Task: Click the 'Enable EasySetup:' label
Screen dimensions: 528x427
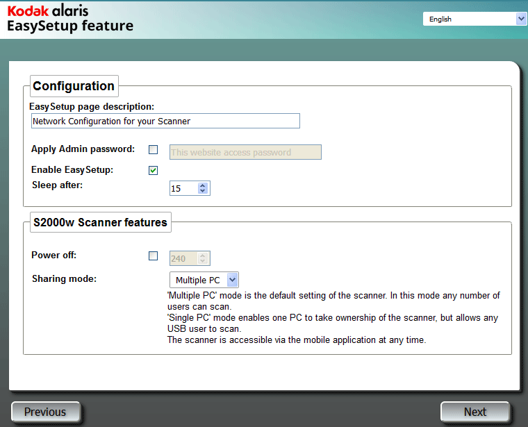Action: click(x=72, y=170)
